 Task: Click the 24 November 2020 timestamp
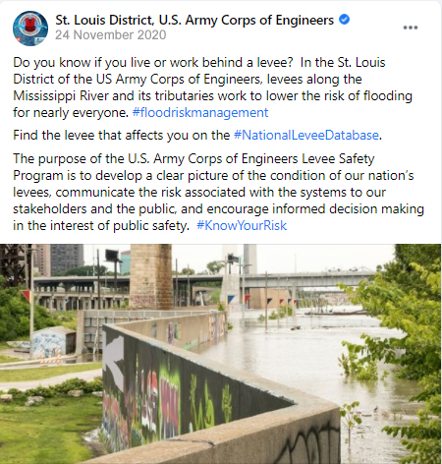click(111, 35)
